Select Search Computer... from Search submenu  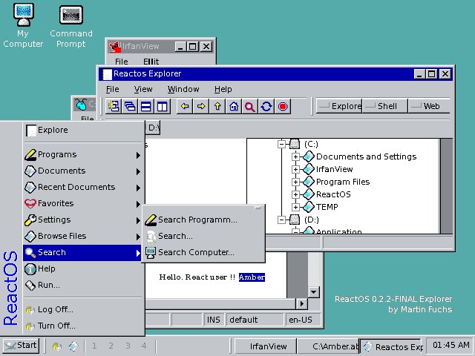pyautogui.click(x=203, y=252)
